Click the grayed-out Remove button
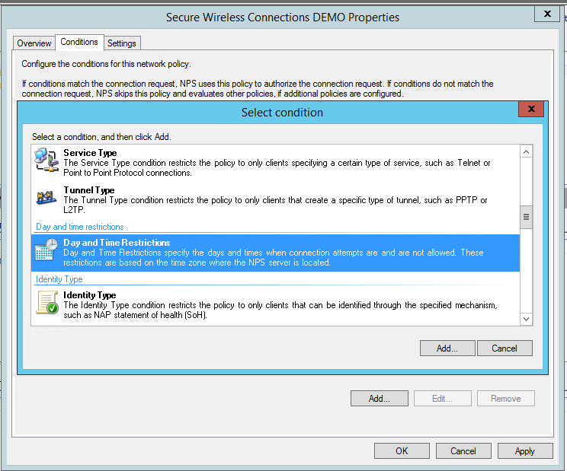This screenshot has height=471, width=567. (x=505, y=398)
